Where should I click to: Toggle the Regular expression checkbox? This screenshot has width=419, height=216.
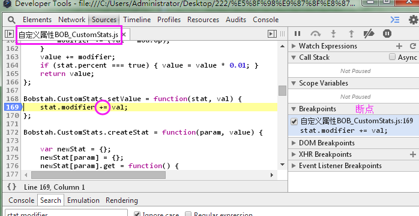click(188, 214)
